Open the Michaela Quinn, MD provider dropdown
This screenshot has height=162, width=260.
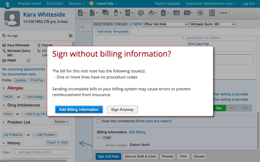[x=212, y=24]
